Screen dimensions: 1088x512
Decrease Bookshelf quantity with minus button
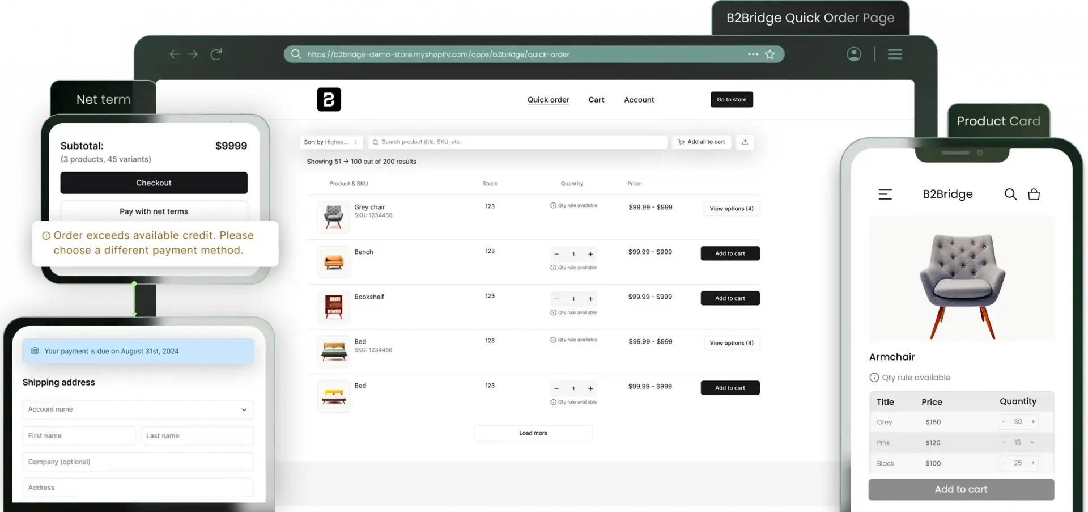coord(556,299)
